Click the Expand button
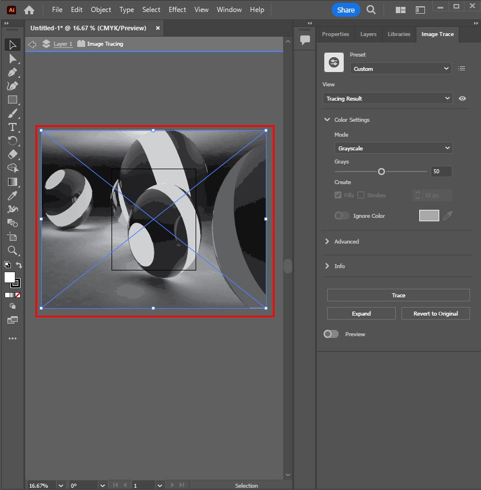 coord(361,313)
